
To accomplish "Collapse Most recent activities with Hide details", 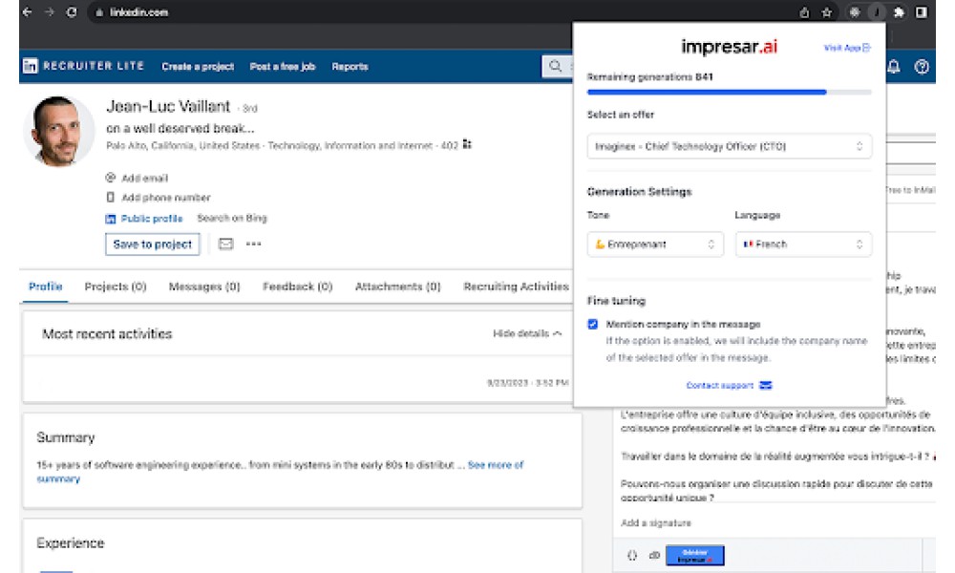I will pyautogui.click(x=527, y=333).
